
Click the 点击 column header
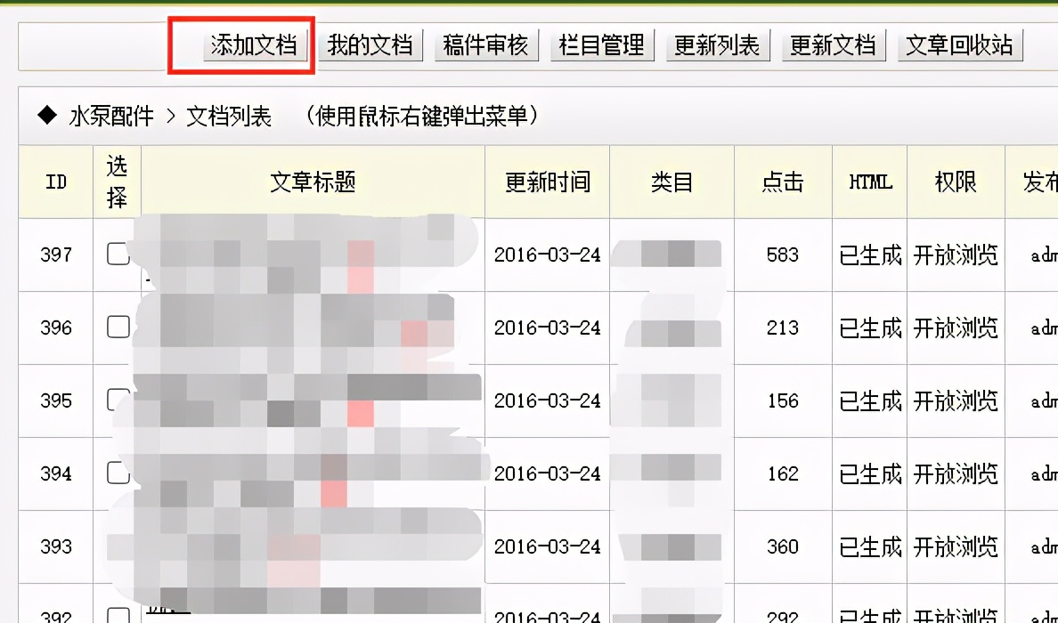click(782, 182)
